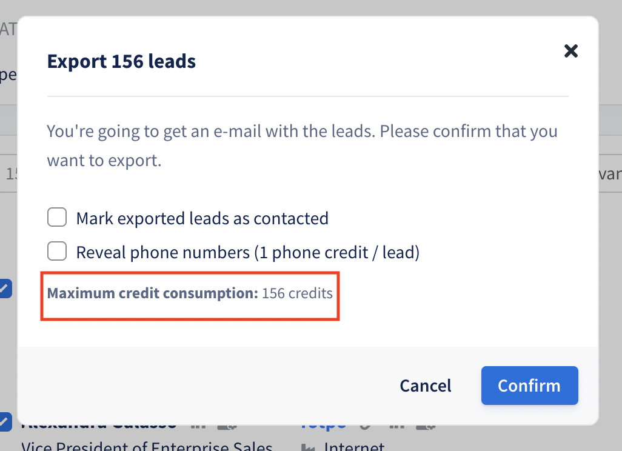Click the website link icon next to Yotpo

366,426
